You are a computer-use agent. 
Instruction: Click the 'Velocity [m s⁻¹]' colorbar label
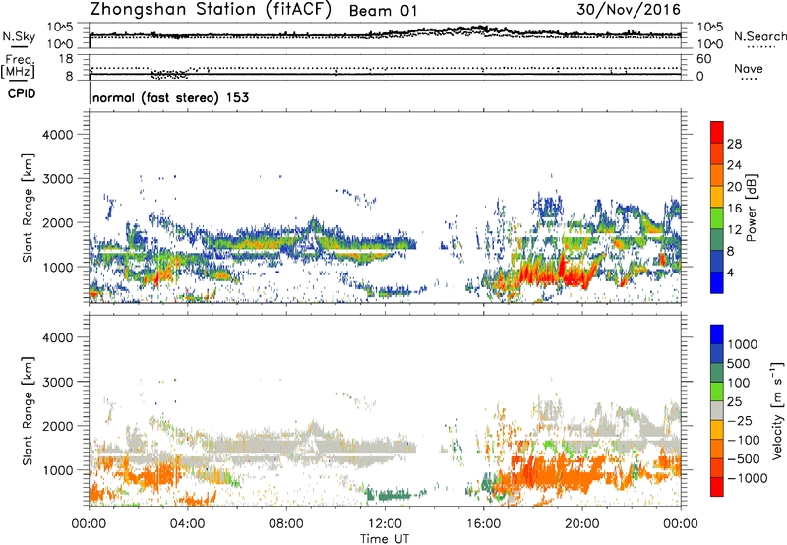[x=777, y=410]
